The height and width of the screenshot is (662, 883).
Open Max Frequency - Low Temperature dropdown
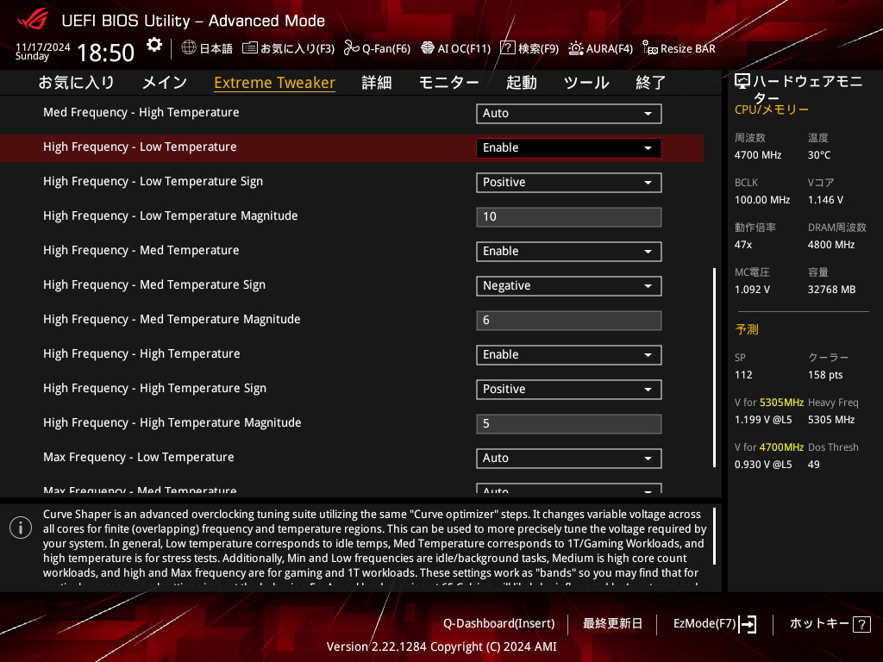coord(569,459)
